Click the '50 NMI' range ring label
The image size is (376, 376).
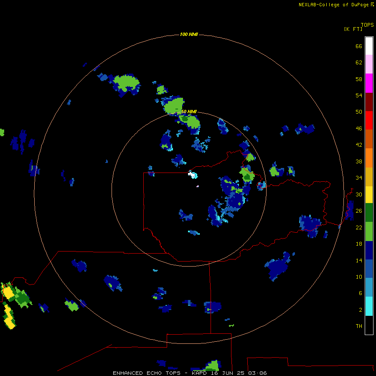[189, 112]
